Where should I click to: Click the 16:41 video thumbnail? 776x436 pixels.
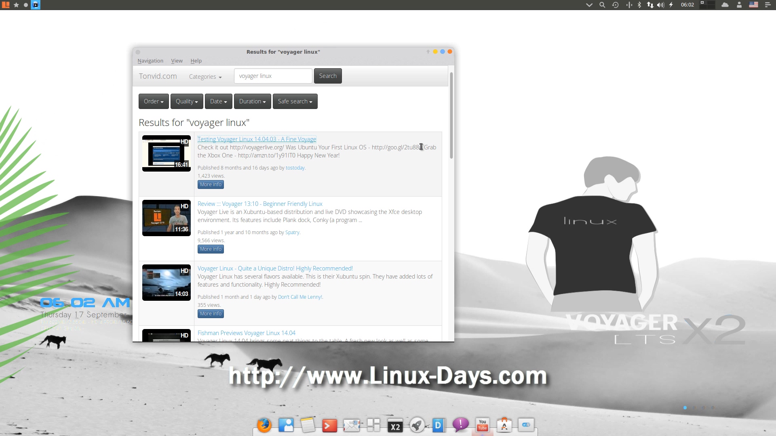point(167,153)
